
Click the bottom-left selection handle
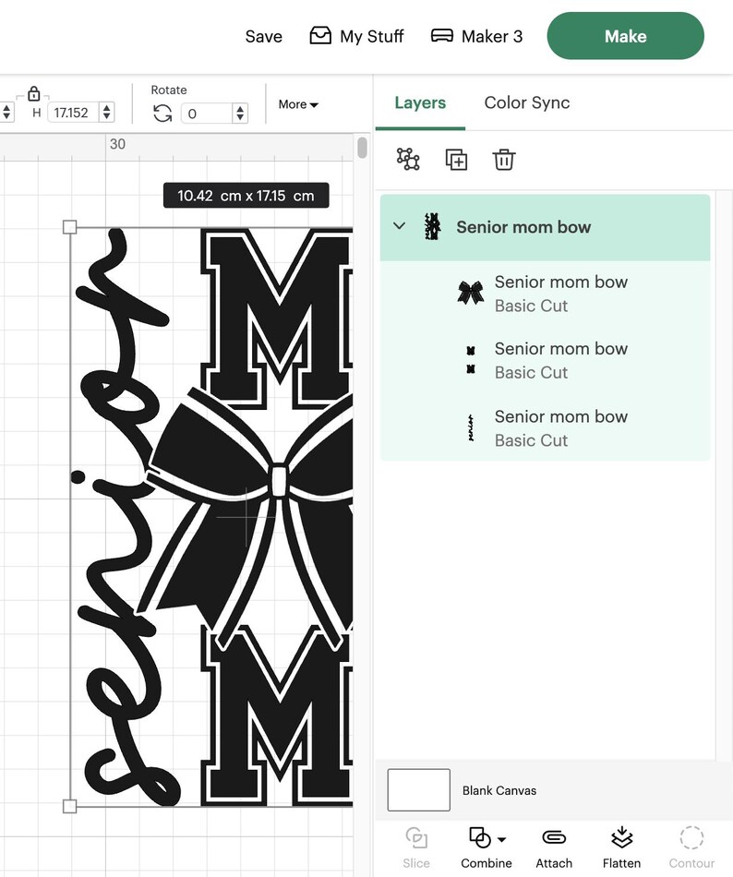tap(70, 806)
